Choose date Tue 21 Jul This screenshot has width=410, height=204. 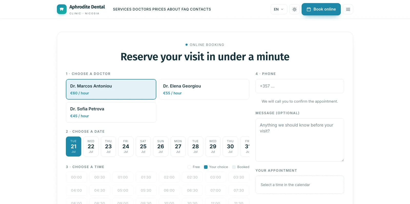point(74,147)
